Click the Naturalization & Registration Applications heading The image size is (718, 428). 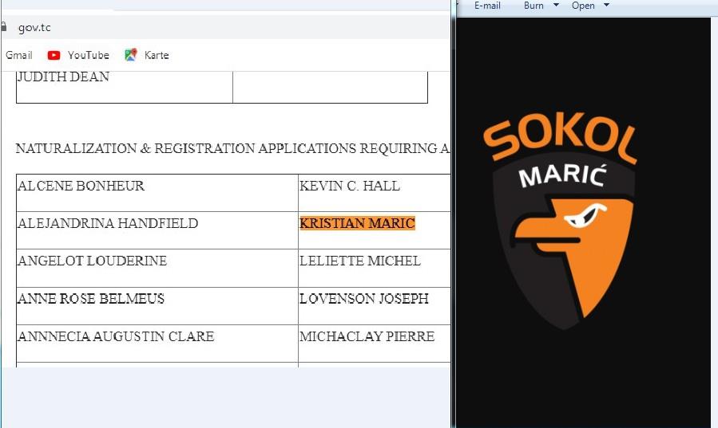click(x=232, y=148)
